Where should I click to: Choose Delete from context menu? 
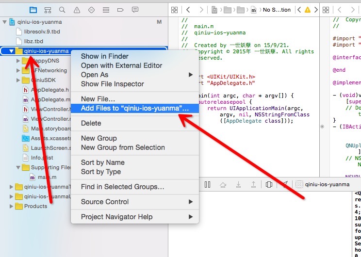coord(135,123)
